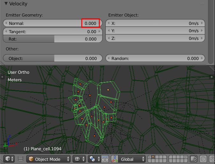Open the pivot point dropdown
Image resolution: width=215 pixels, height=164 pixels.
click(x=94, y=159)
